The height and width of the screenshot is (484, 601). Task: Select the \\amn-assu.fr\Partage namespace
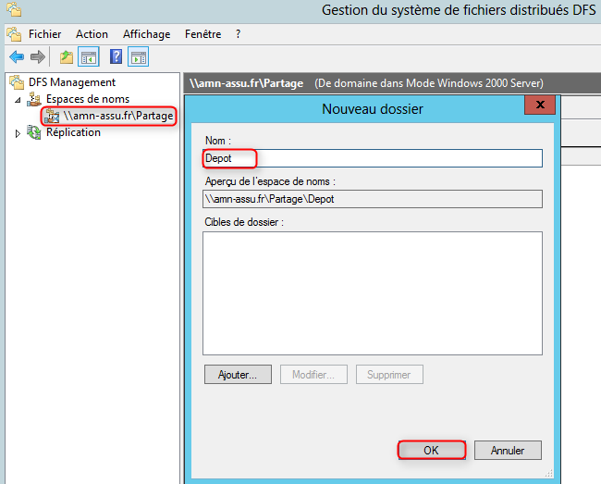click(117, 116)
